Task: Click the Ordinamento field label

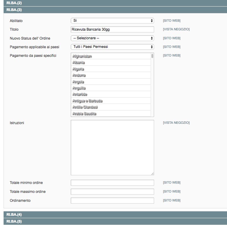Action: pyautogui.click(x=20, y=201)
